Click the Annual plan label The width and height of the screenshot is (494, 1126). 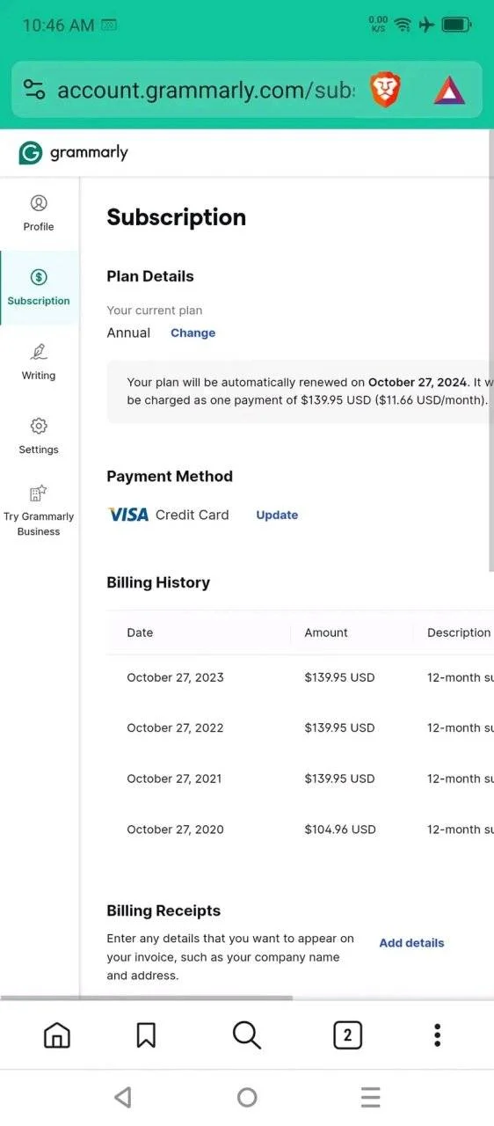128,333
